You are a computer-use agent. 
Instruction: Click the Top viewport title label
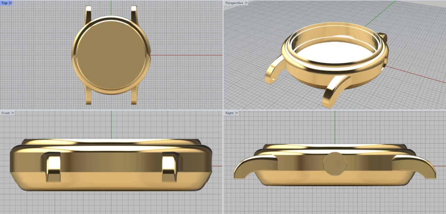(x=4, y=3)
